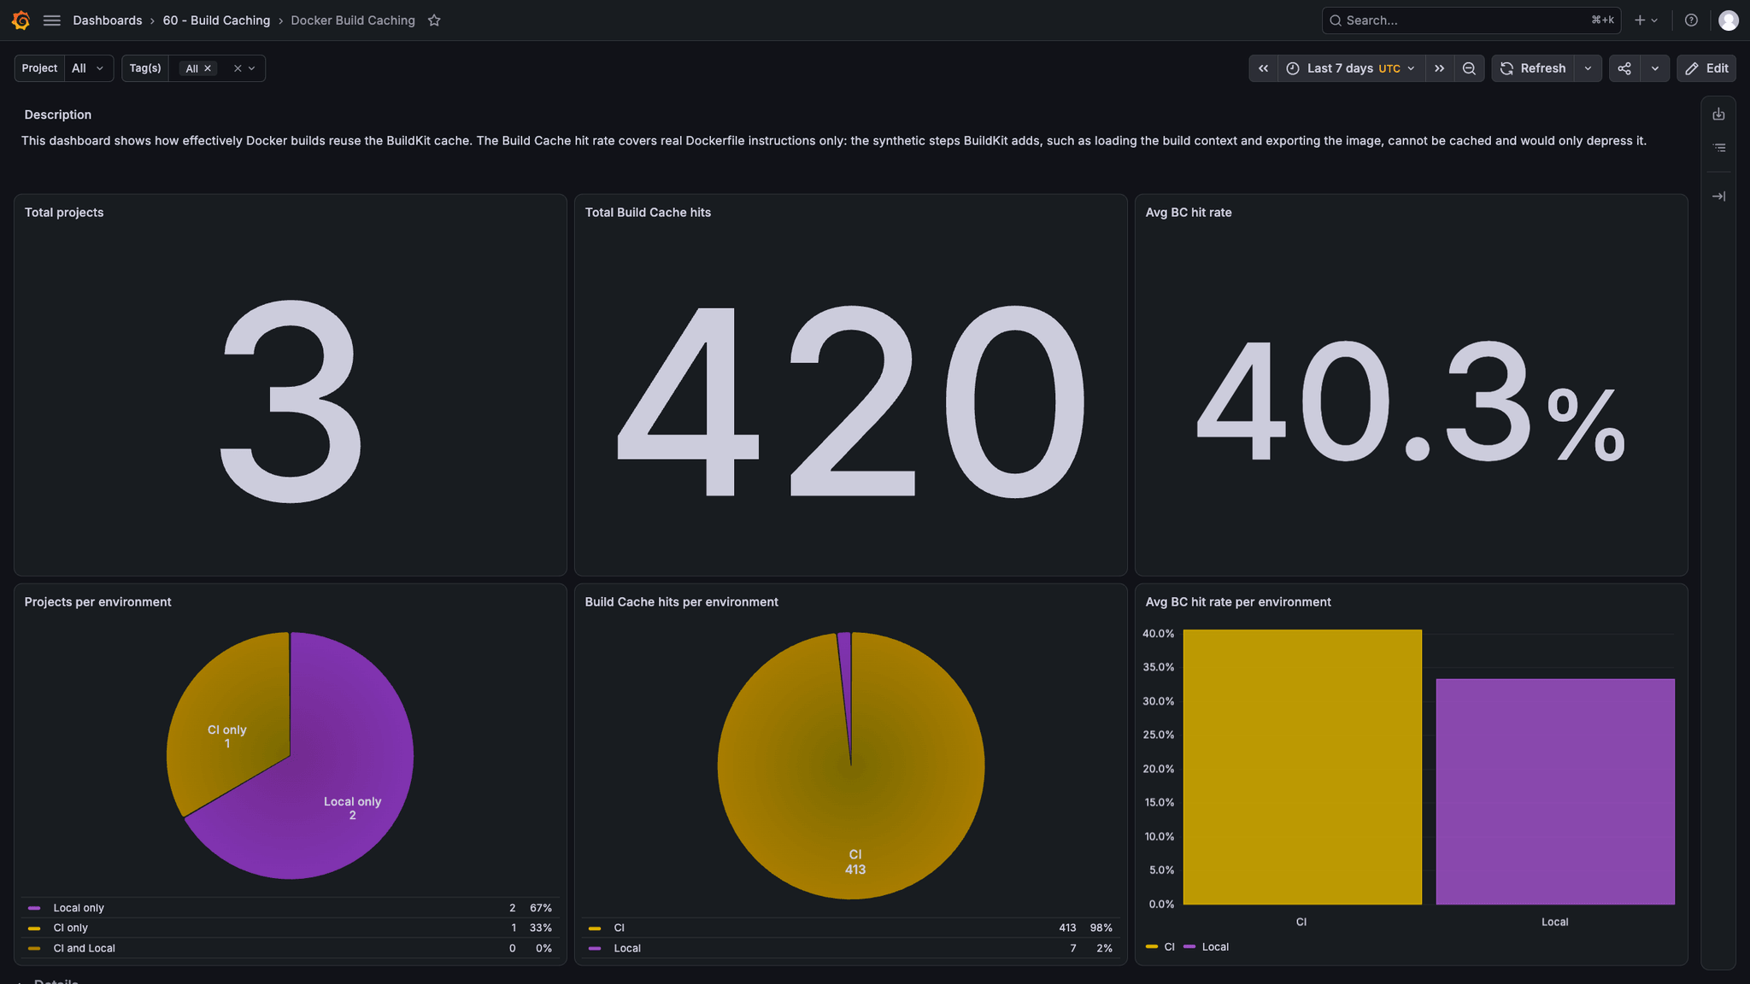Image resolution: width=1750 pixels, height=984 pixels.
Task: Expand the Tag(s) dropdown chevron
Action: (252, 68)
